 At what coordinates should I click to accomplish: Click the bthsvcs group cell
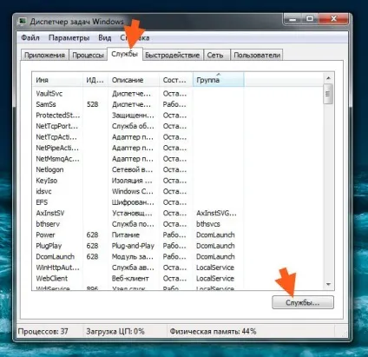coord(208,224)
